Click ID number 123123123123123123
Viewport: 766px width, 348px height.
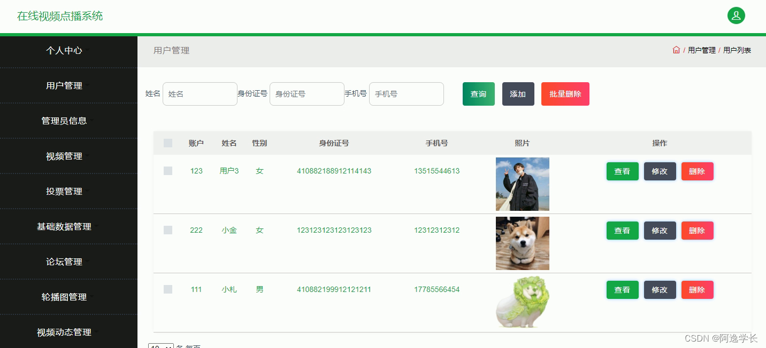[334, 230]
